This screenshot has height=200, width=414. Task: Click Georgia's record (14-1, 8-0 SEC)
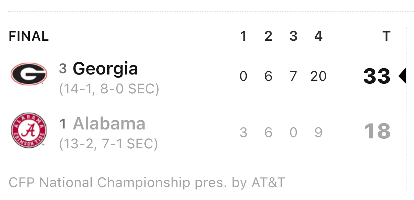coord(109,89)
